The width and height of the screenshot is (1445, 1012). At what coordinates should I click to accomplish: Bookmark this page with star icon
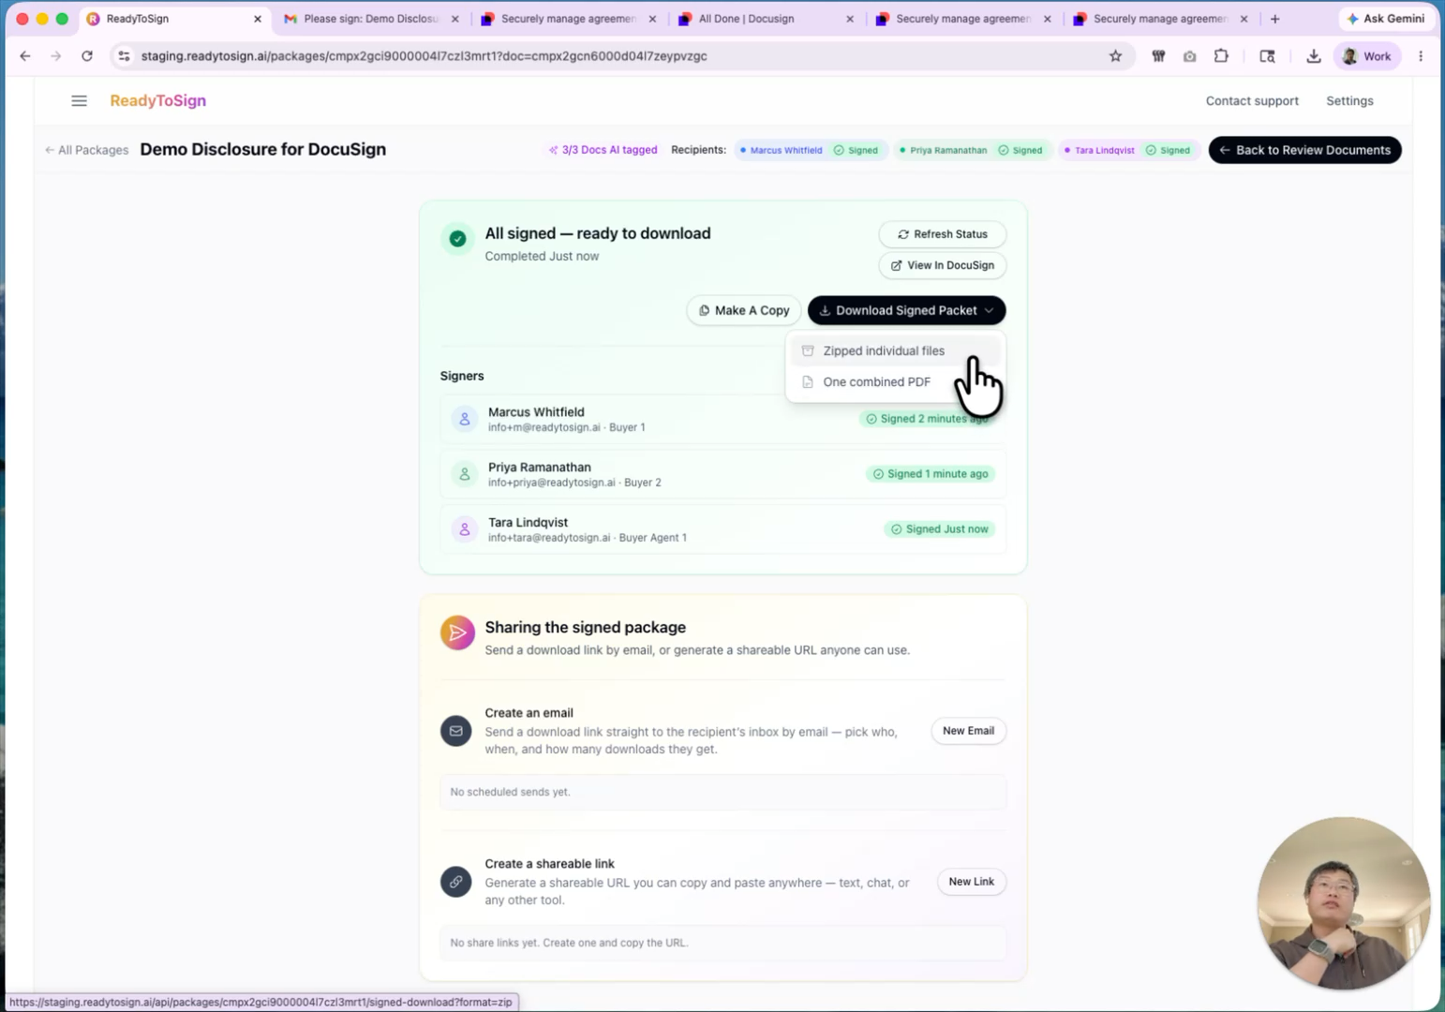[1115, 56]
